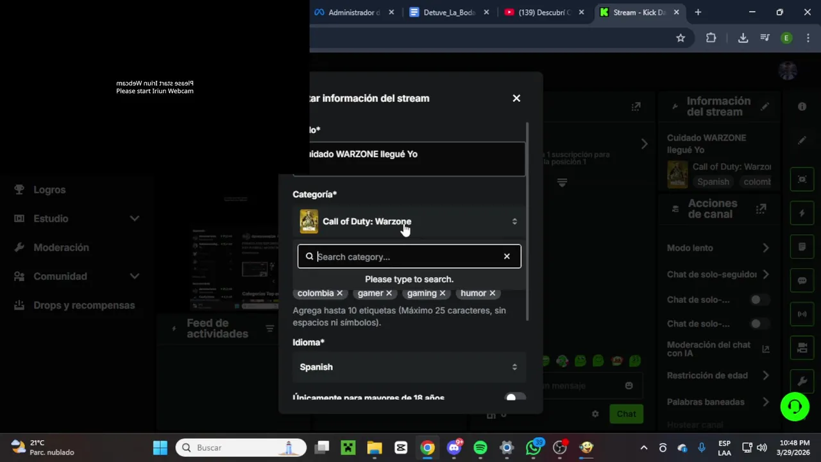821x462 pixels.
Task: Open the Call of Duty: Warzone category dropdown
Action: 409,221
